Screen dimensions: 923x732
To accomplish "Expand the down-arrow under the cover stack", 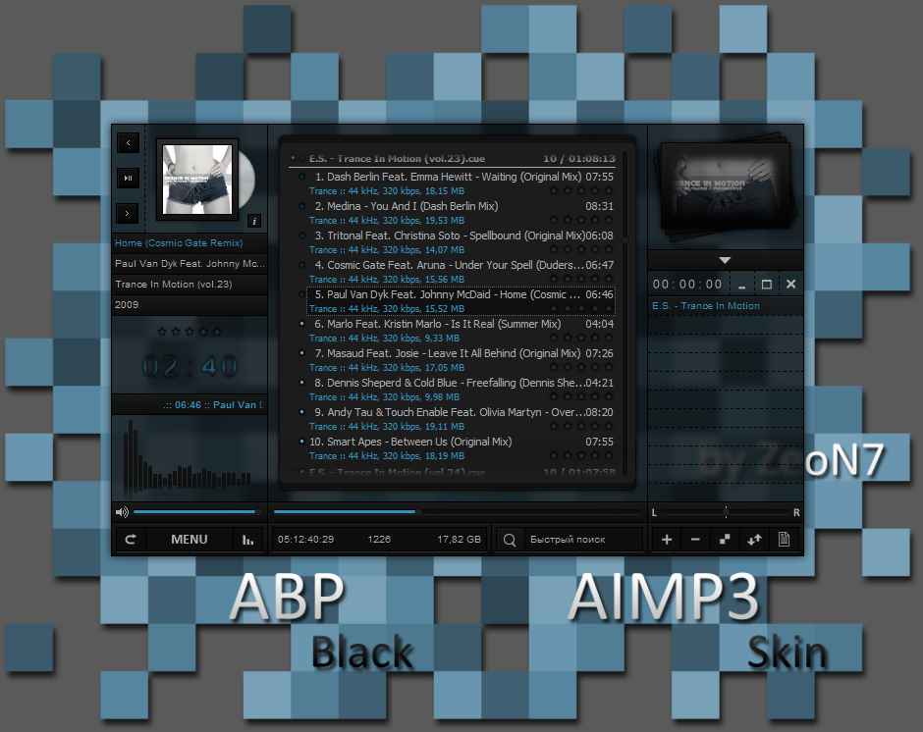I will (726, 260).
